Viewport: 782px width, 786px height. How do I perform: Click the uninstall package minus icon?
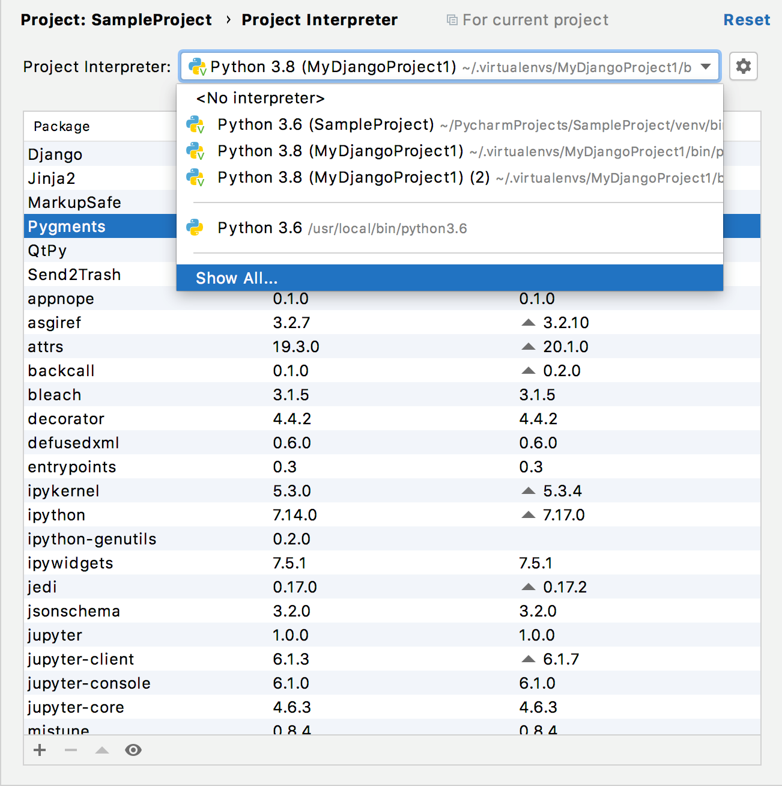(70, 749)
